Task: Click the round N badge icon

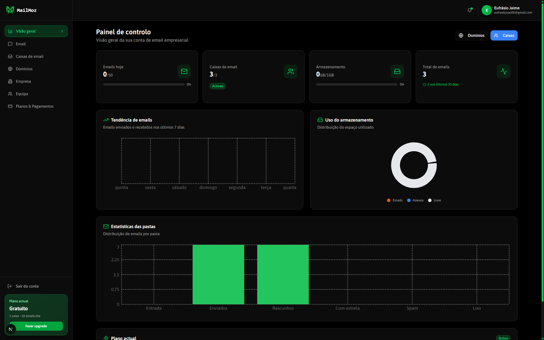Action: coord(11,329)
